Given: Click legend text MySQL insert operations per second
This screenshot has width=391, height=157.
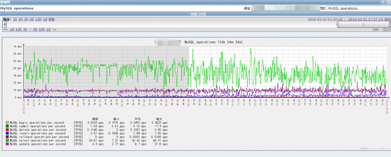Looking at the screenshot, I should (38, 134).
